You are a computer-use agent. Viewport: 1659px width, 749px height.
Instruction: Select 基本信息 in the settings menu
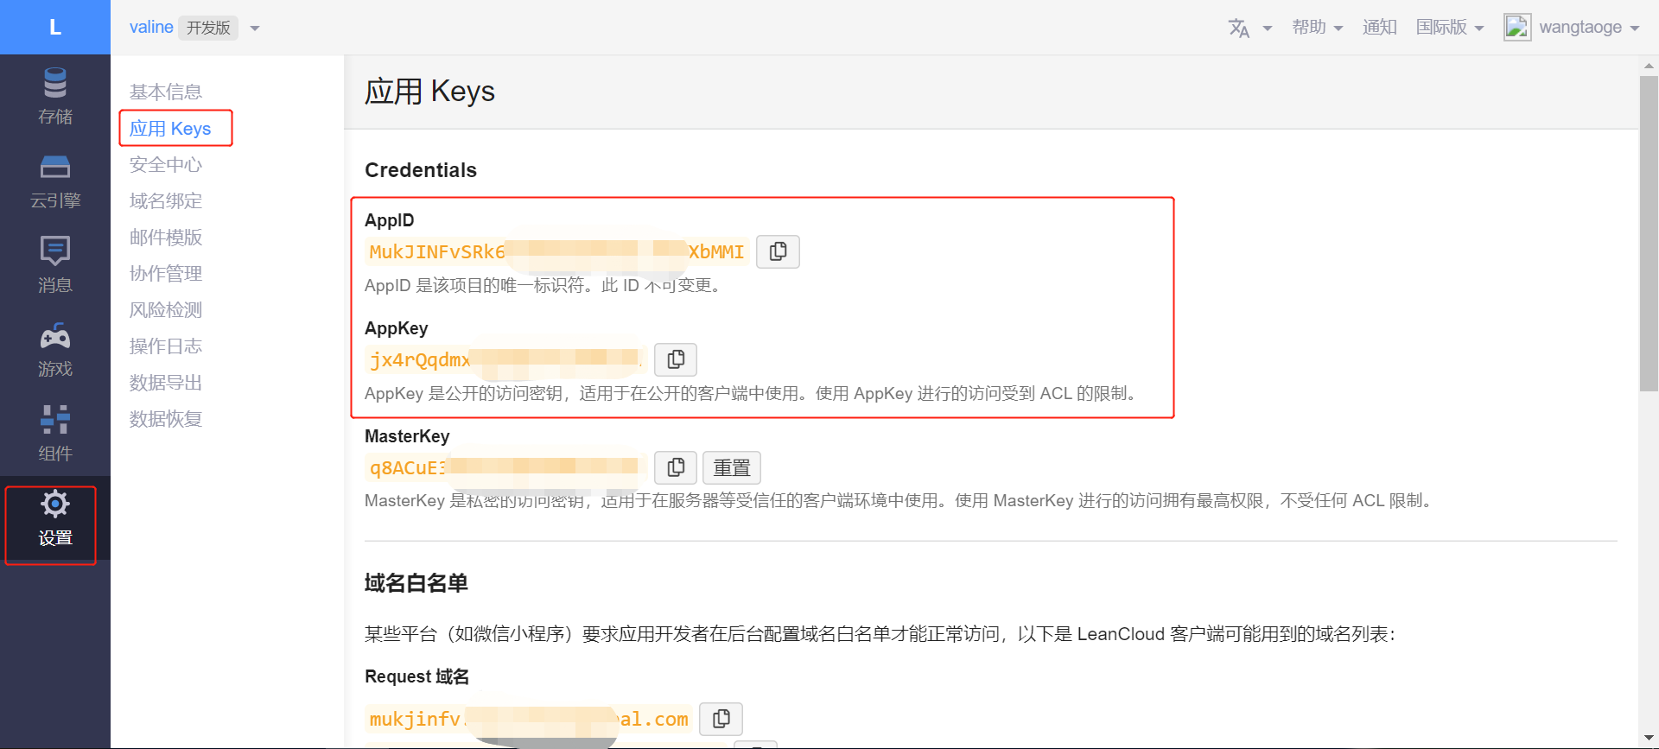pos(166,92)
